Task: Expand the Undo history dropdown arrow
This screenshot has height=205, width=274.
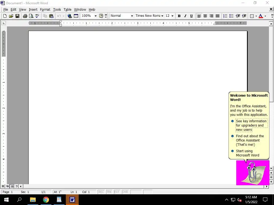Action: coord(63,16)
